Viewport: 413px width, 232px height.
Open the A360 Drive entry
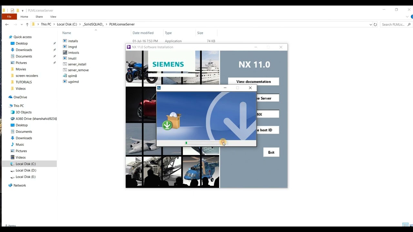click(36, 119)
